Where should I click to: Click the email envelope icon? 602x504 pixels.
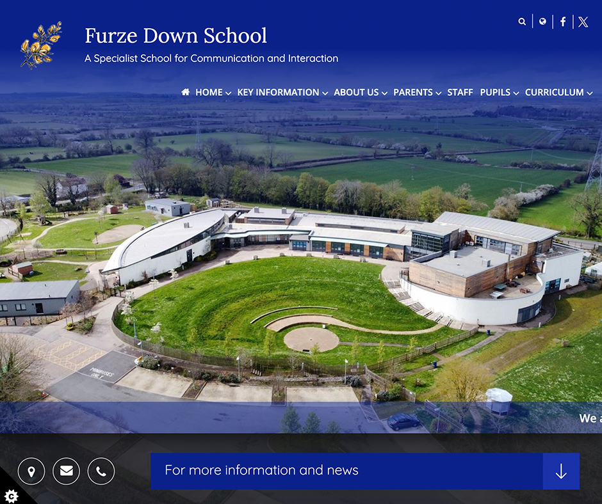[66, 471]
